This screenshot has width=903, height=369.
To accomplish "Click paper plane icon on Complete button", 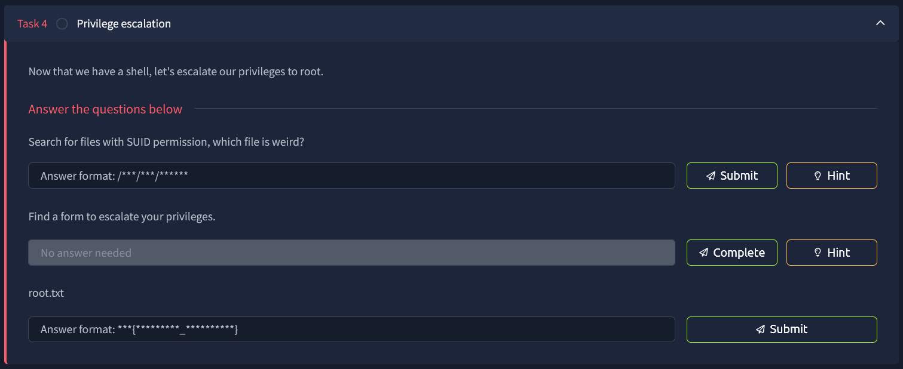I will [704, 253].
